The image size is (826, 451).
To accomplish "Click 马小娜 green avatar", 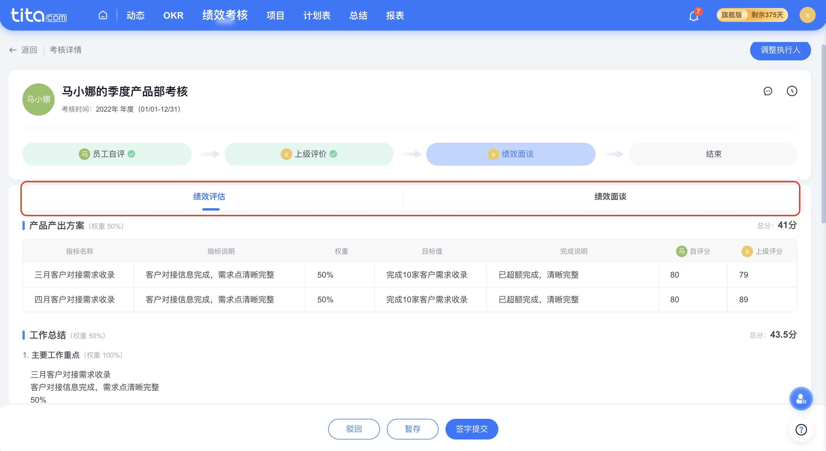I will click(x=39, y=100).
